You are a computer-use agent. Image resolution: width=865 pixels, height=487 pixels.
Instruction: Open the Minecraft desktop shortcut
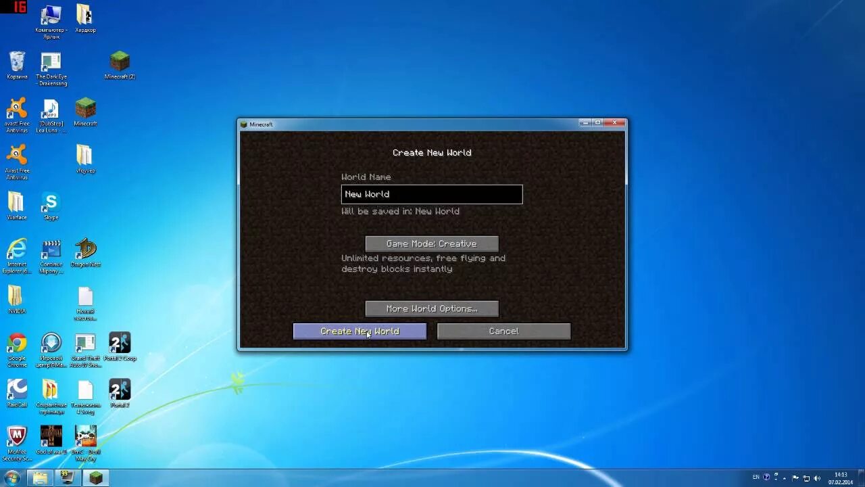85,112
